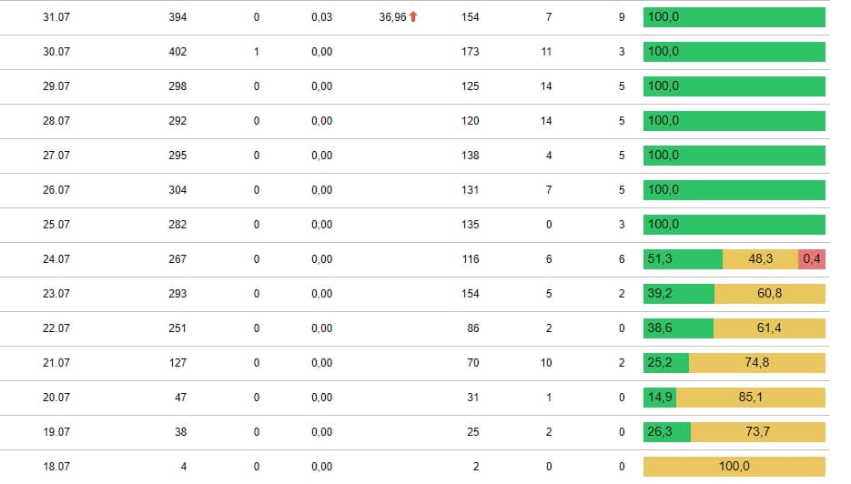Select the yellow 60,8 segment for 23.07

point(770,294)
